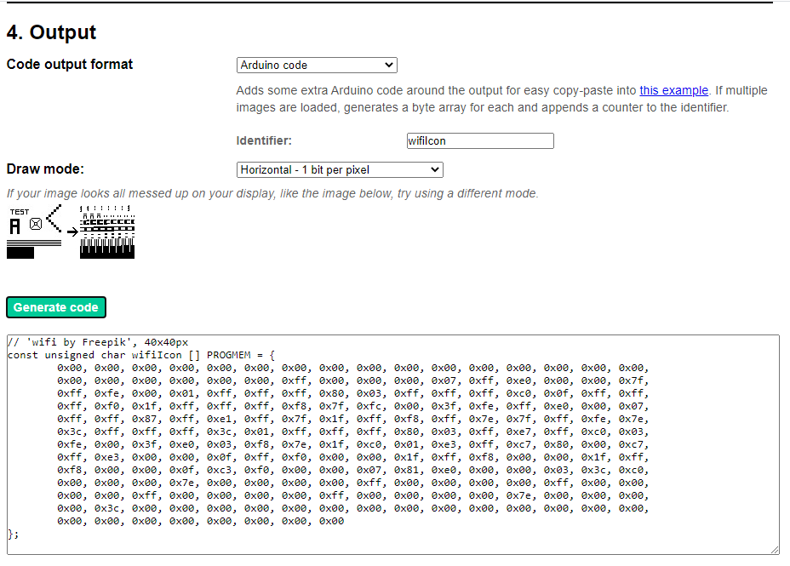This screenshot has height=566, width=790.
Task: Click the 'const unsigned char wifiIcon' declaration line
Action: pyautogui.click(x=141, y=355)
